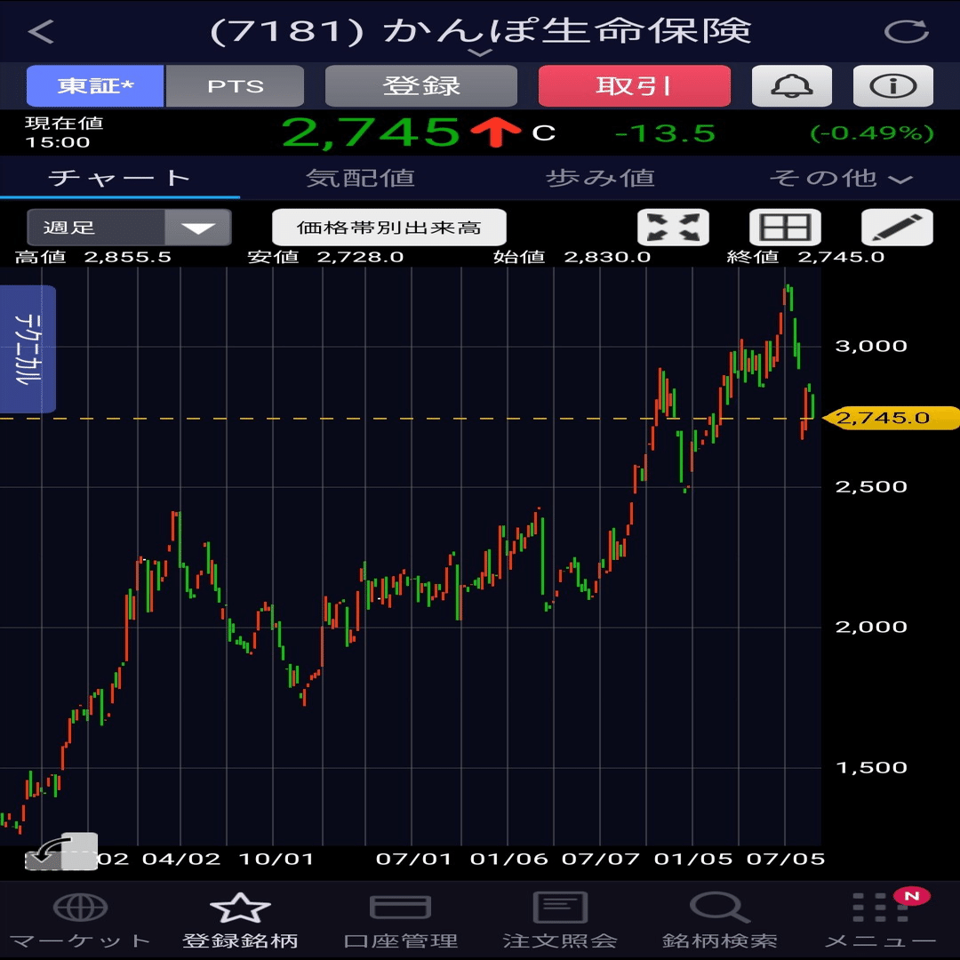The width and height of the screenshot is (960, 960).
Task: Tap the 終値 2,745.0 value
Action: click(x=805, y=257)
